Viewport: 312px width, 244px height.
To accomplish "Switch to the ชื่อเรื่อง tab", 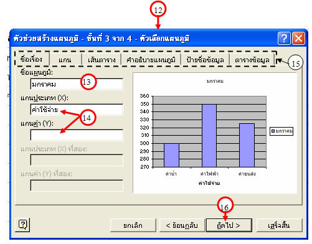I will click(32, 59).
